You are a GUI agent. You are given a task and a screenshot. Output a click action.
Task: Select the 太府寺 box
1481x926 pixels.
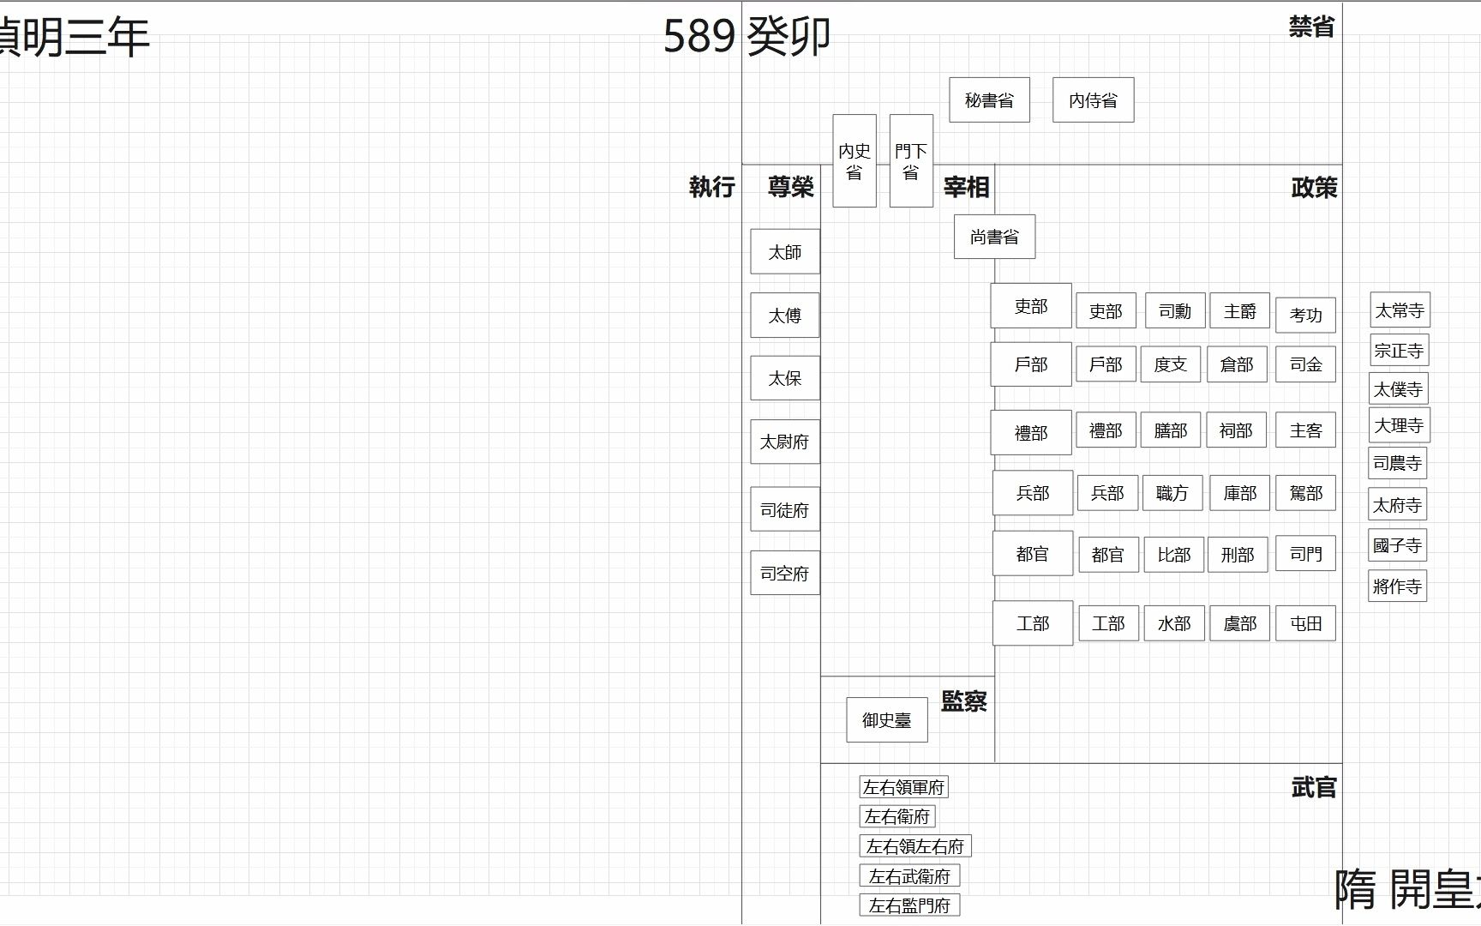(x=1398, y=505)
